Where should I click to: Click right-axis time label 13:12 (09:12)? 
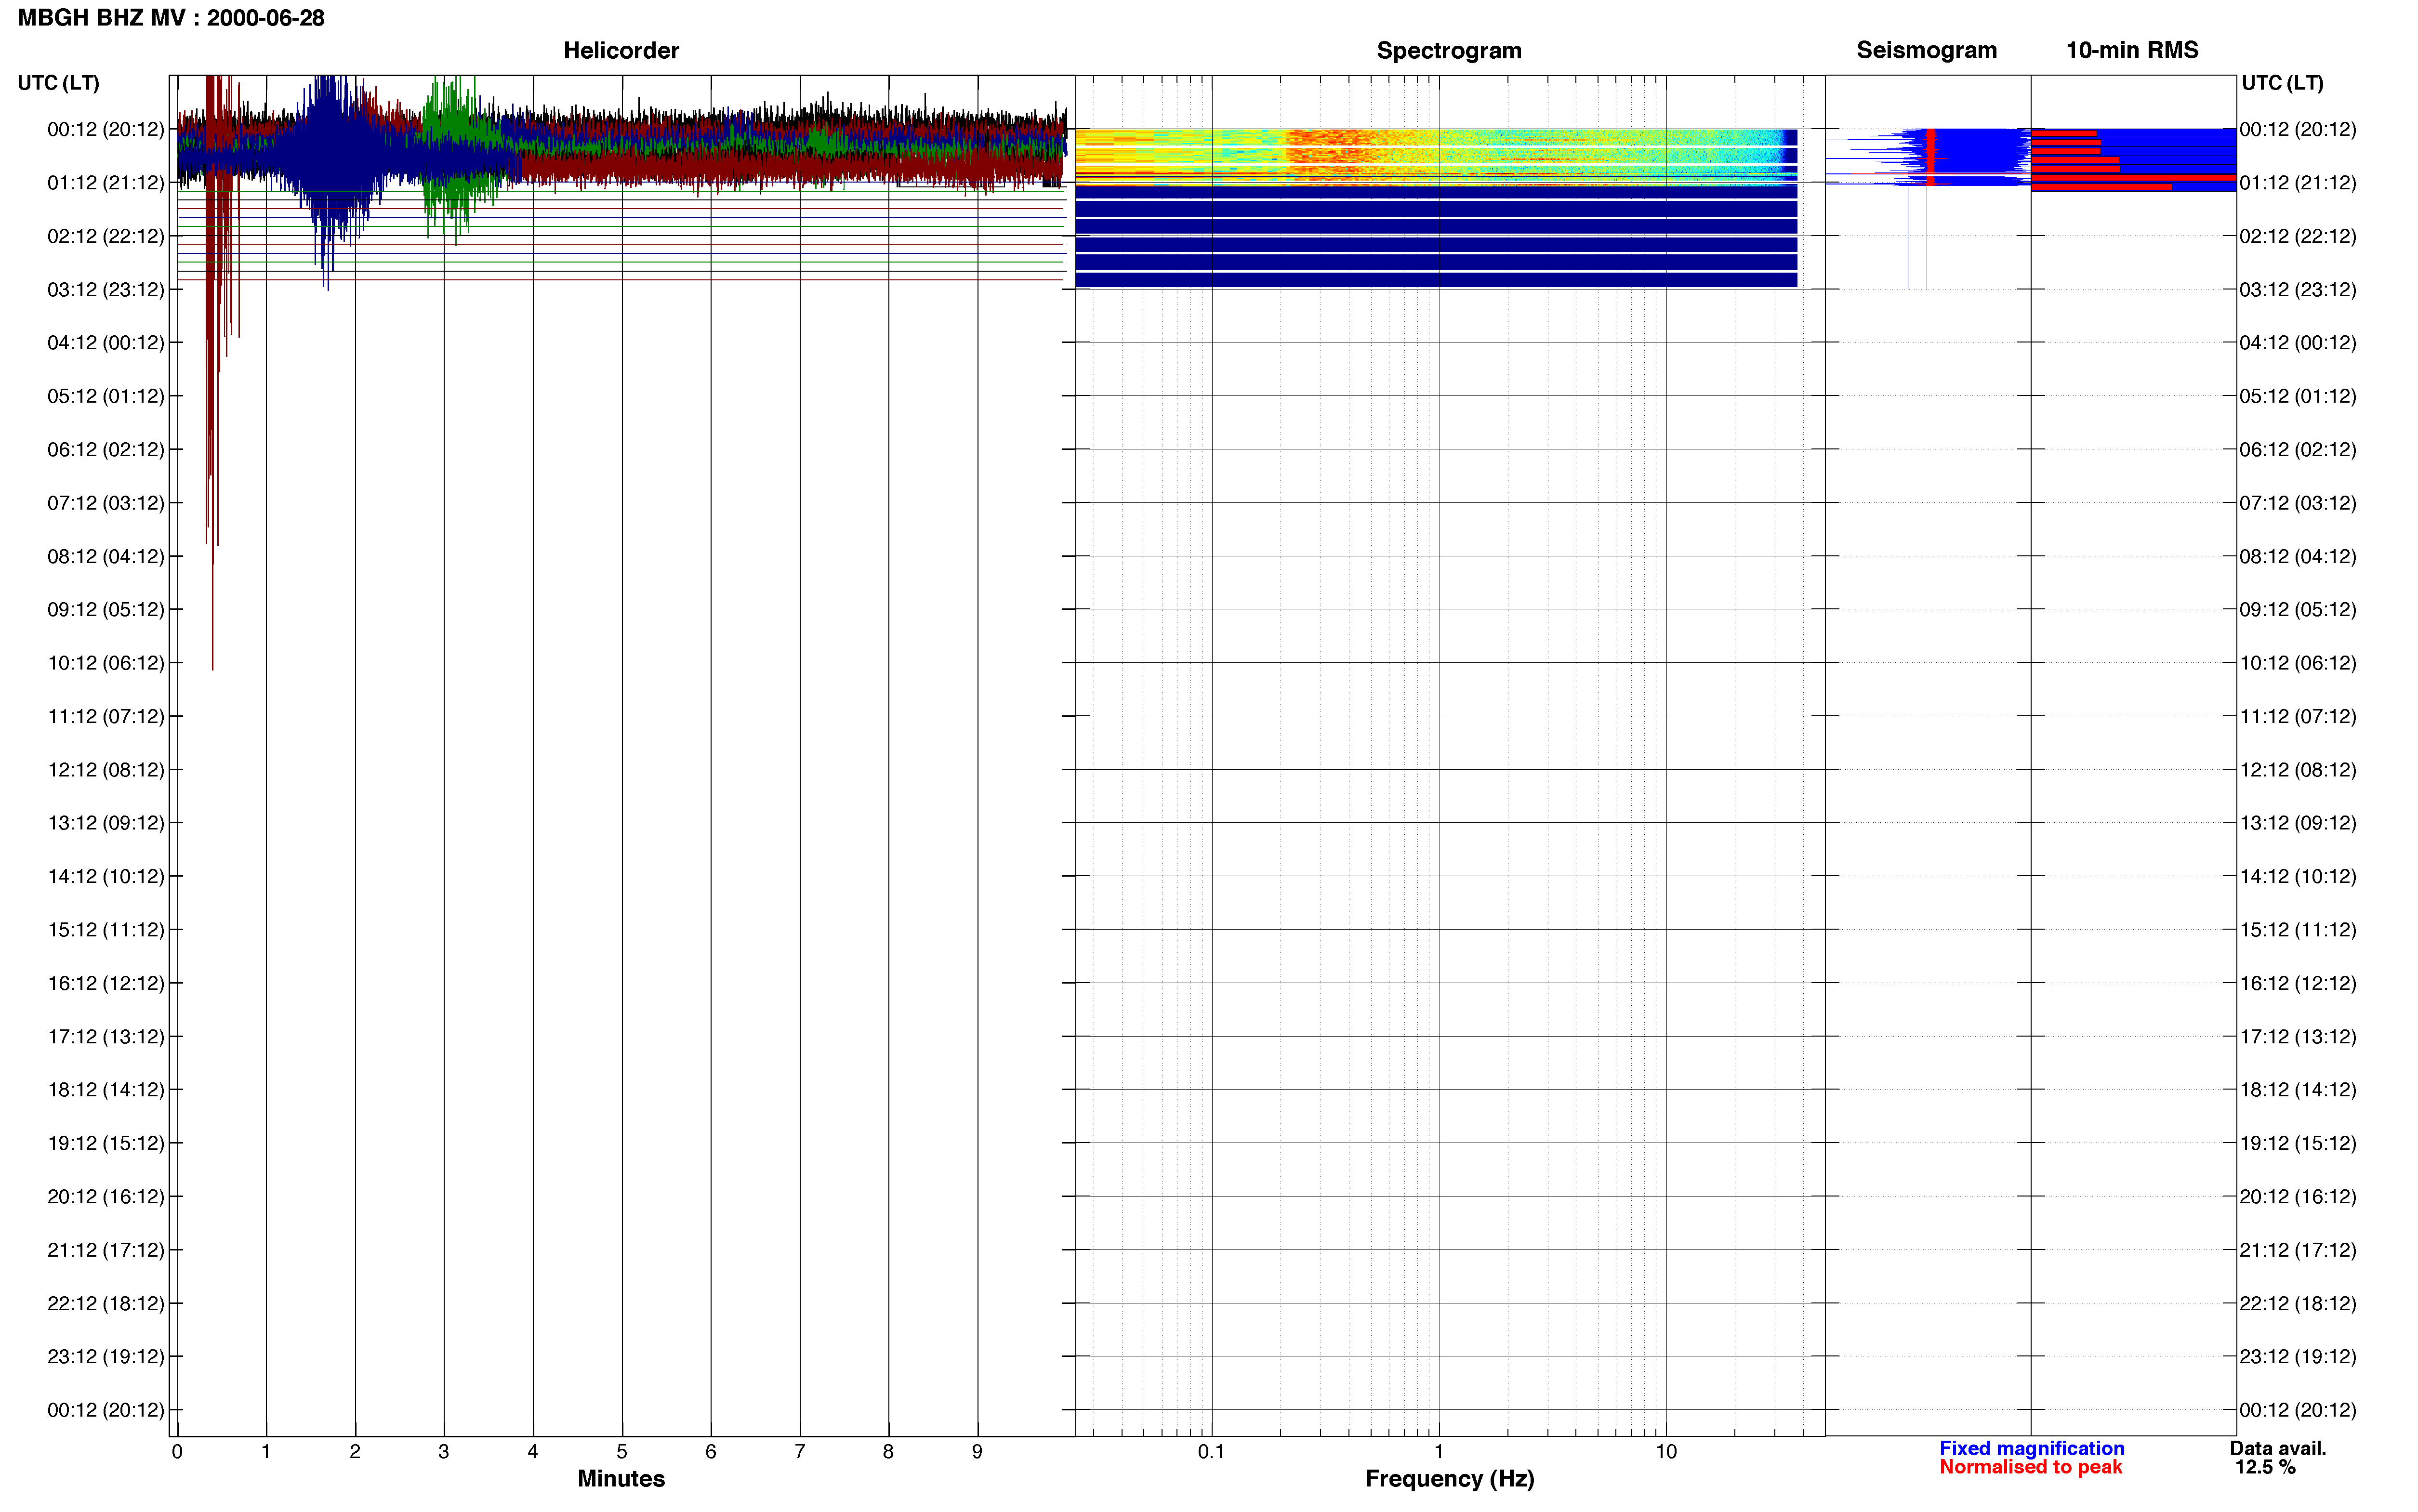(x=2298, y=823)
